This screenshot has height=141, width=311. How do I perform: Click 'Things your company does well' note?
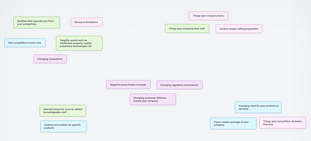(x=187, y=29)
